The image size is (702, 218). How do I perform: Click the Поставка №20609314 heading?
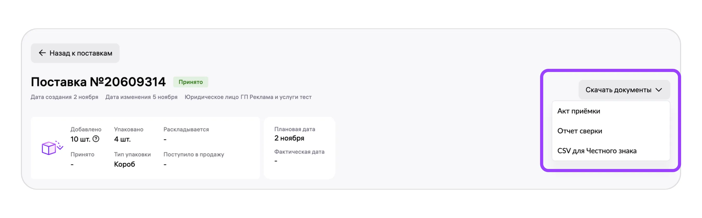click(x=98, y=82)
